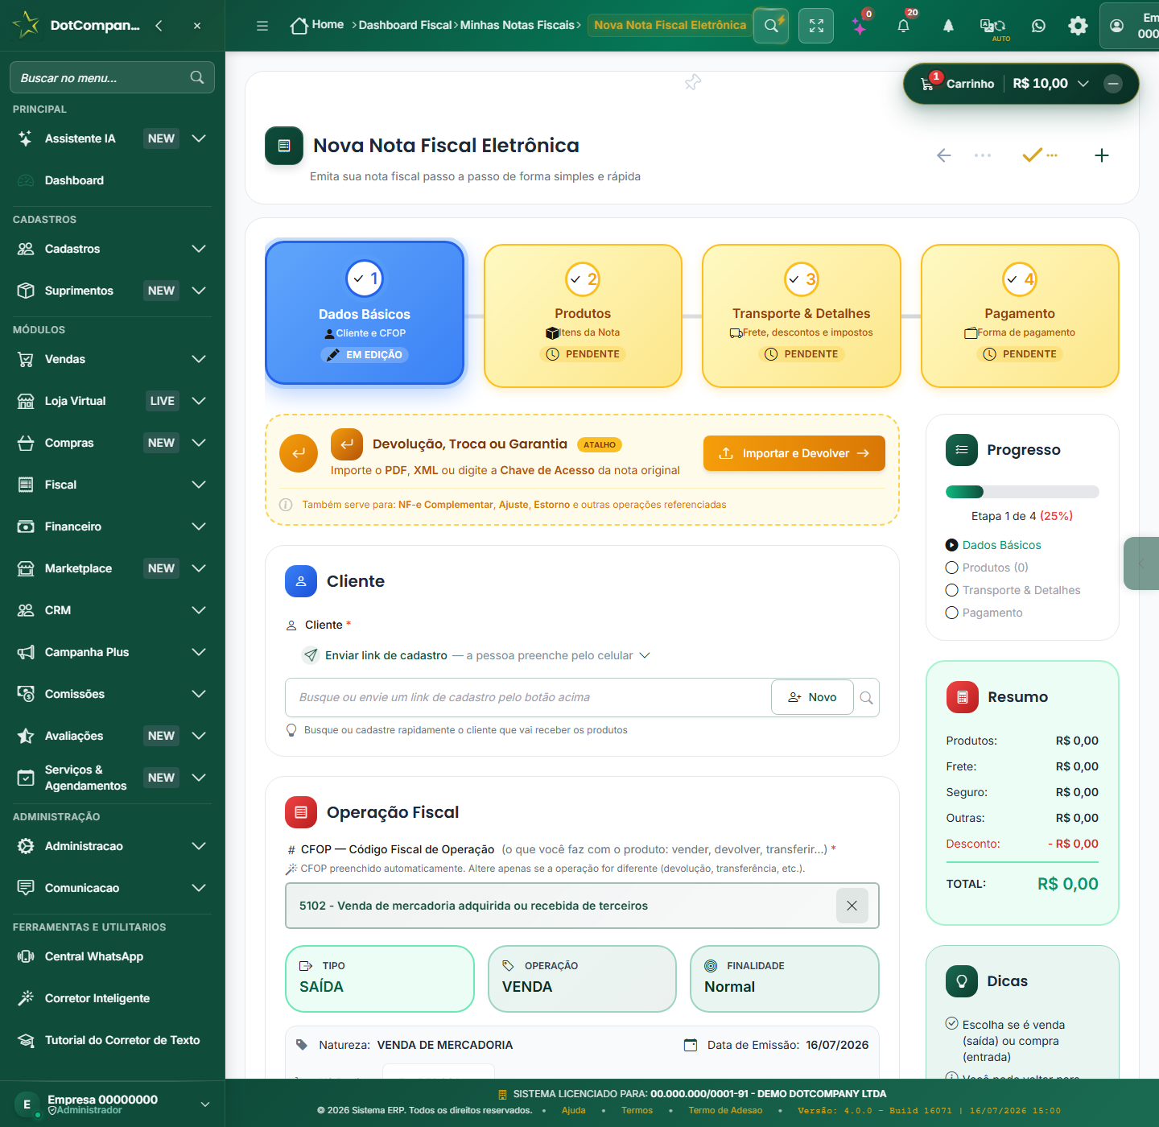
Task: Click the Importar e Devolver button
Action: pos(794,453)
